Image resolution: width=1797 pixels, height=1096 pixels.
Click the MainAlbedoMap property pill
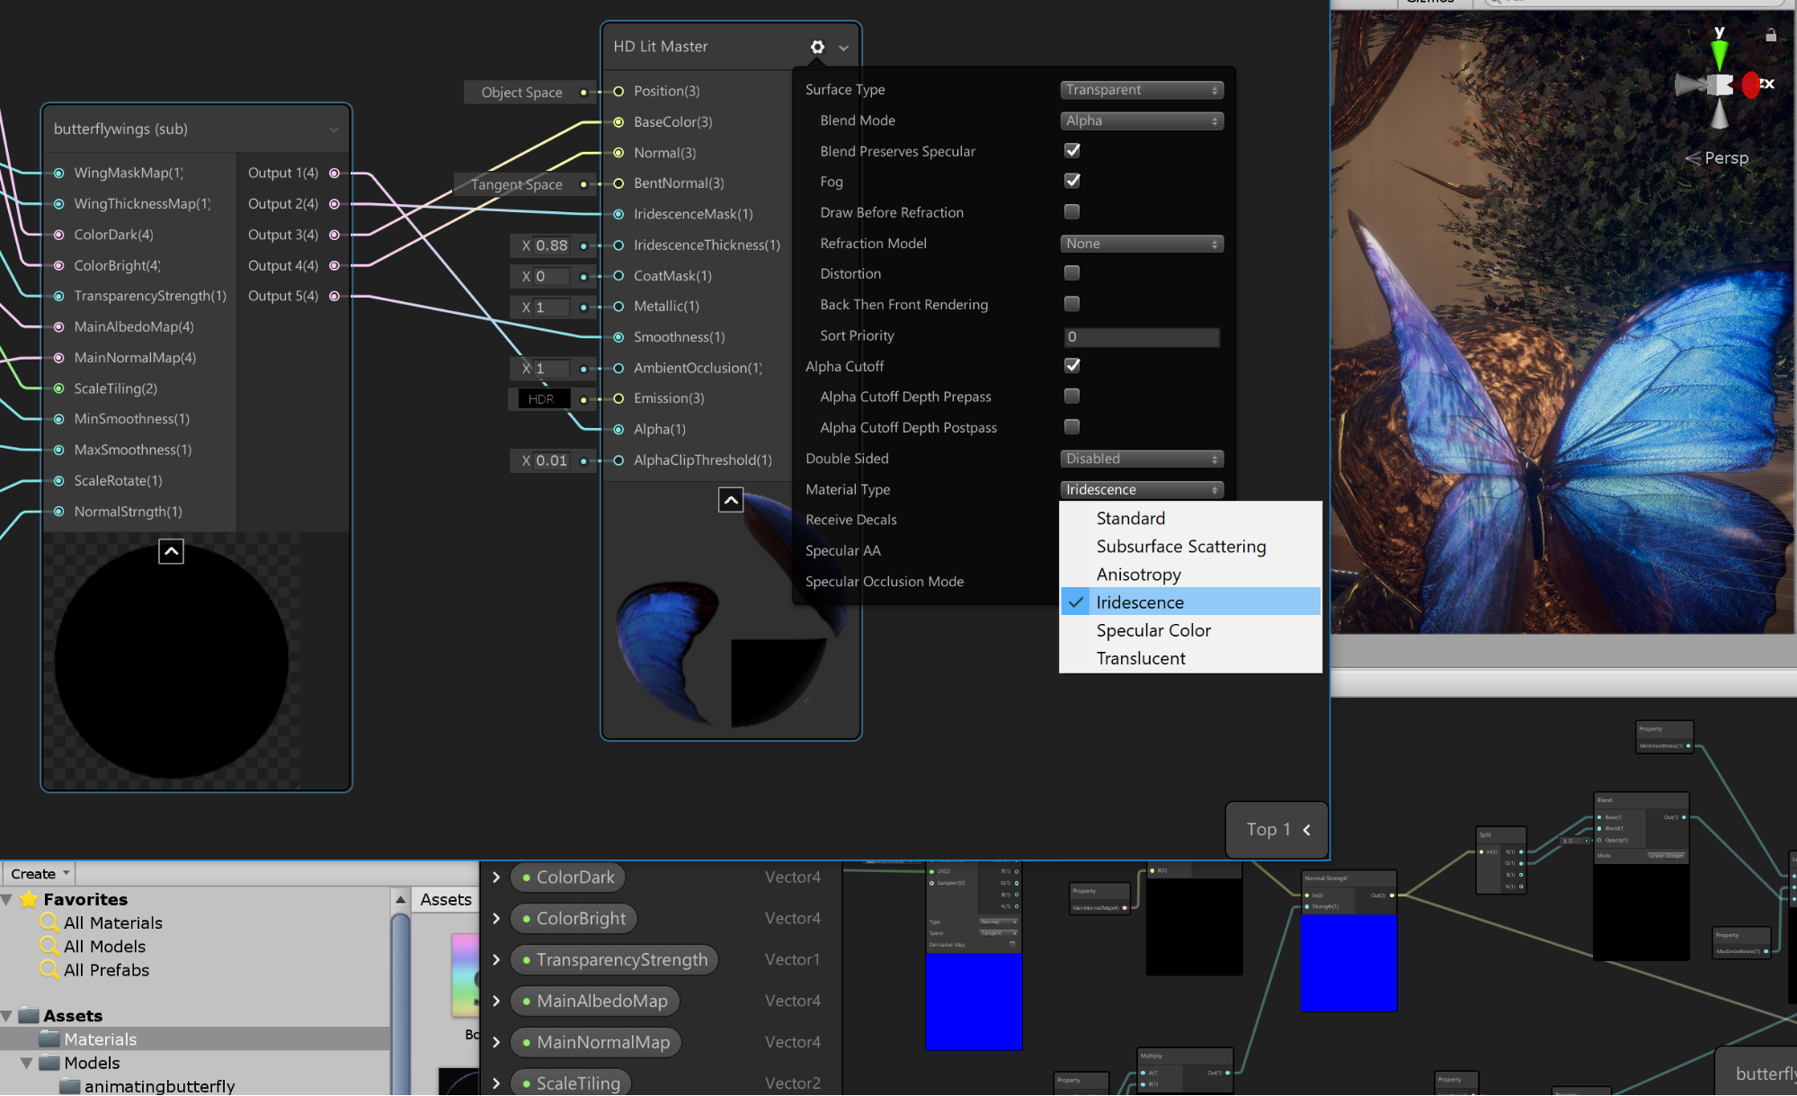594,1001
